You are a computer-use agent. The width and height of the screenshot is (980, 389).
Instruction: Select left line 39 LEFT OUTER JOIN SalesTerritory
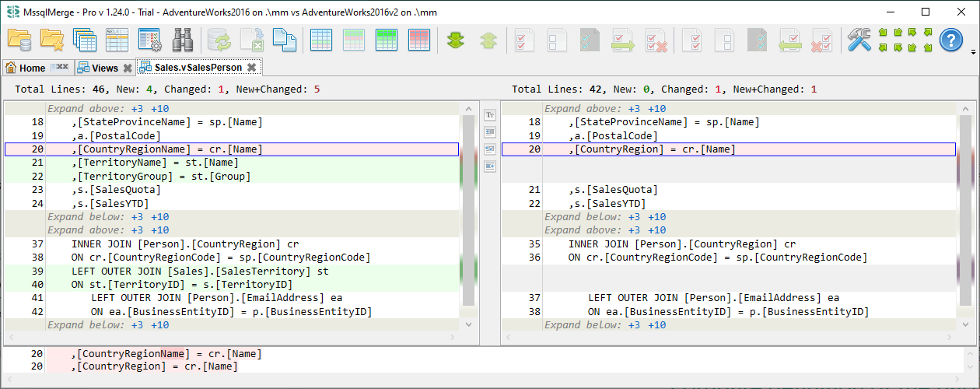click(x=233, y=271)
